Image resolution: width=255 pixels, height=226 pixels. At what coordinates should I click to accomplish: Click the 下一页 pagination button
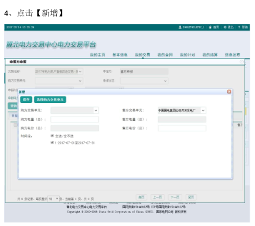coord(175,197)
